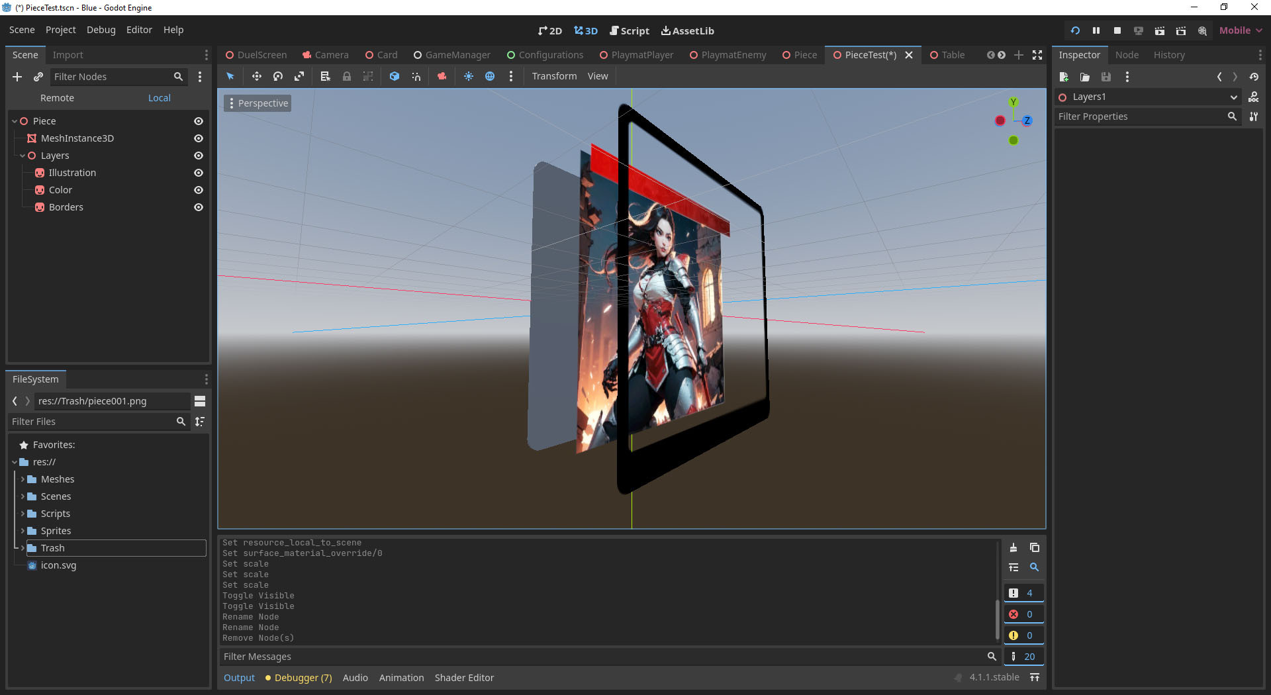
Task: Open the Debugger (7) bottom panel
Action: click(x=299, y=678)
